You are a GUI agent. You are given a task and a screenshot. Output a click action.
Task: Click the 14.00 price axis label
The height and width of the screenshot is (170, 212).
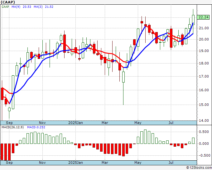coord(204,120)
